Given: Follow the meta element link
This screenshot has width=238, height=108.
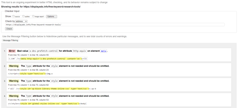Looking at the screenshot, I should tap(104, 51).
